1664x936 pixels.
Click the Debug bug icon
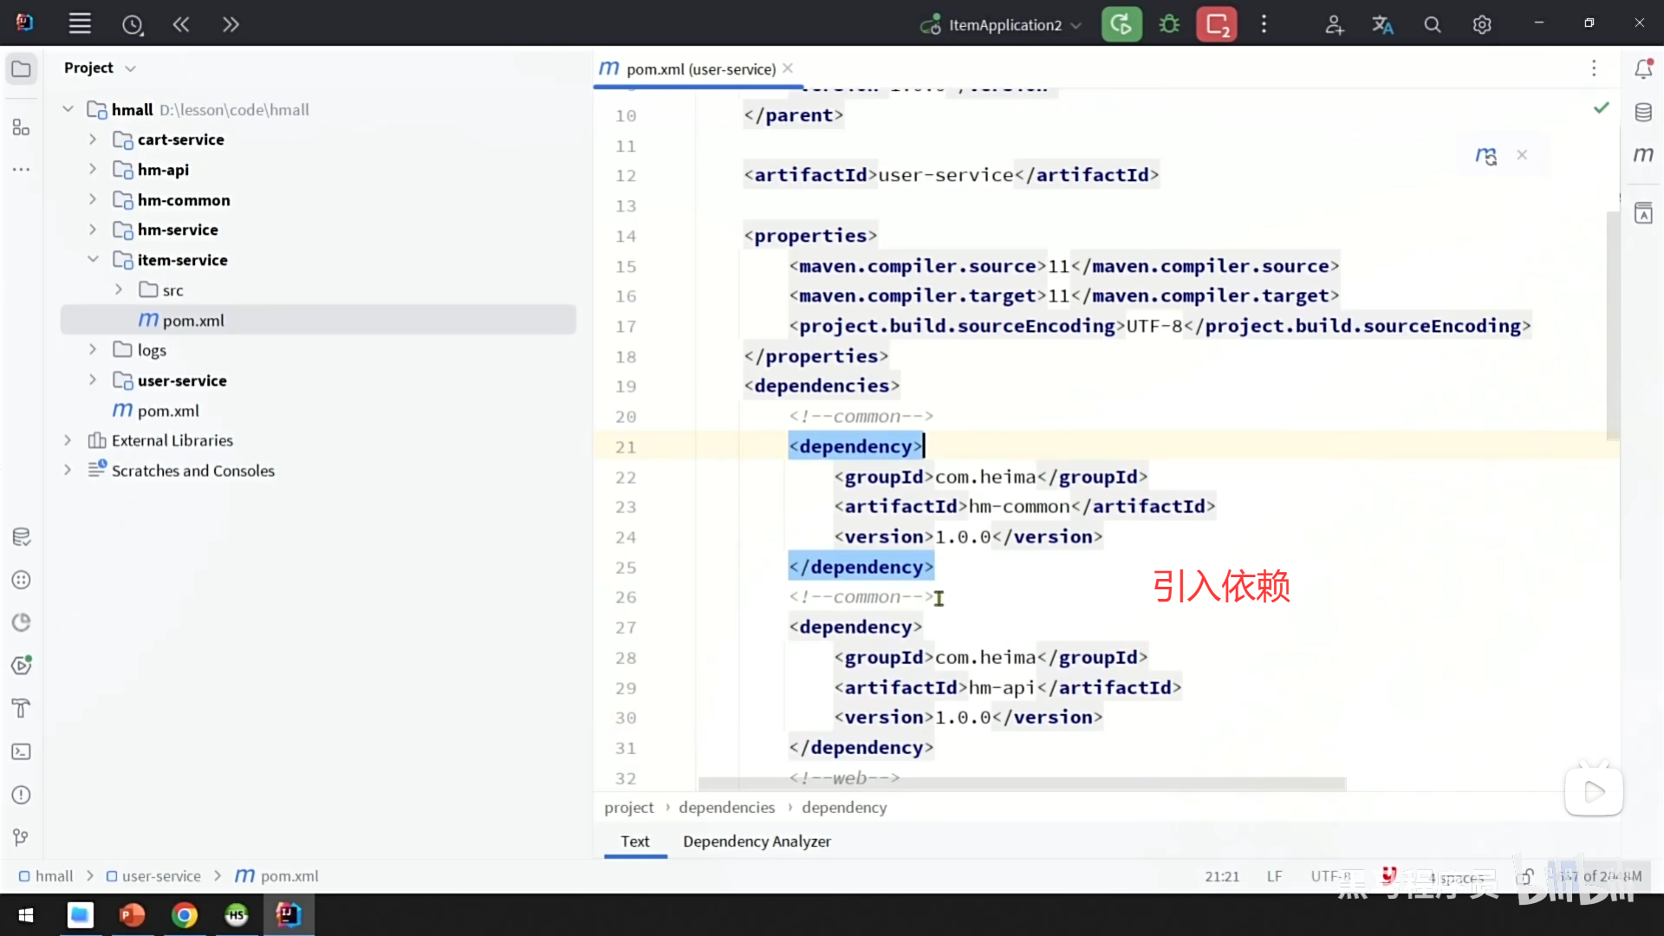click(1169, 24)
